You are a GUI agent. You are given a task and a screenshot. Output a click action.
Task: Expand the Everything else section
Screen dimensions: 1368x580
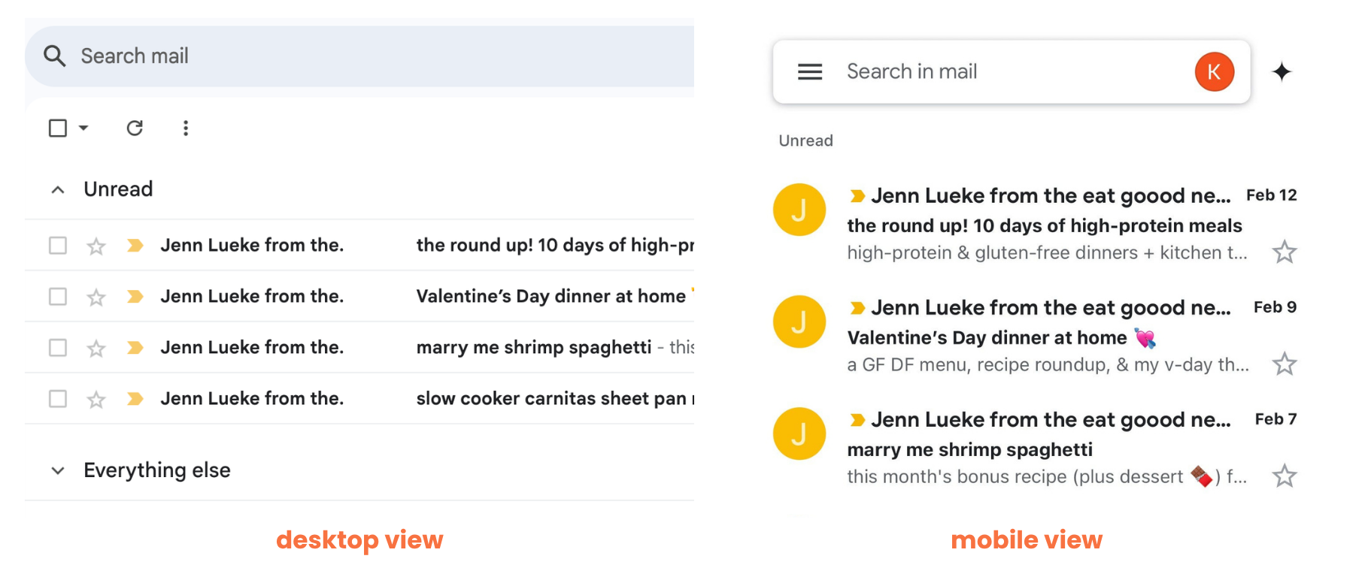[58, 471]
